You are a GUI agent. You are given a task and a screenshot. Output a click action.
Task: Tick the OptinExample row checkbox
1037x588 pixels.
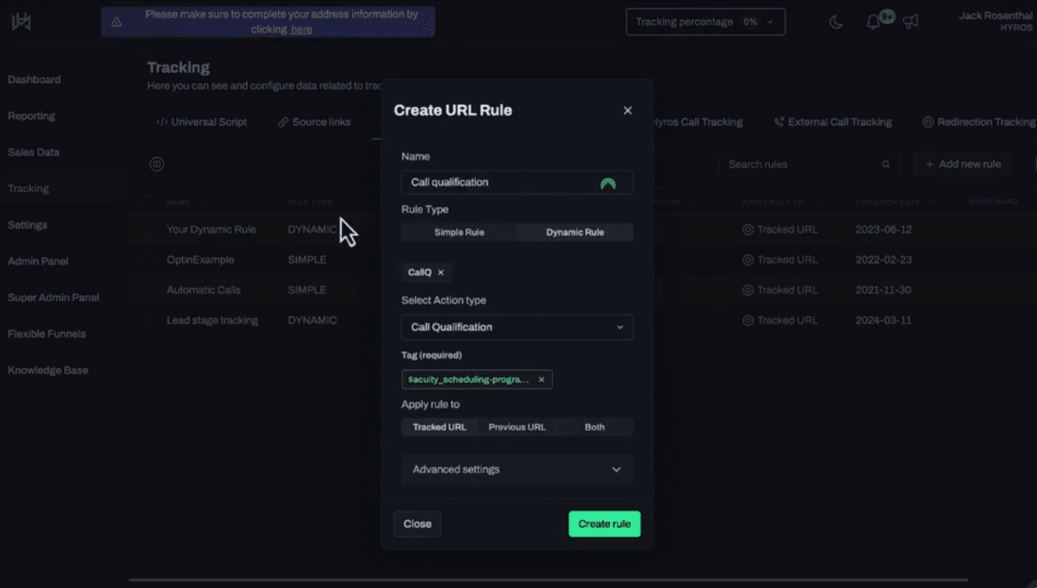(147, 259)
